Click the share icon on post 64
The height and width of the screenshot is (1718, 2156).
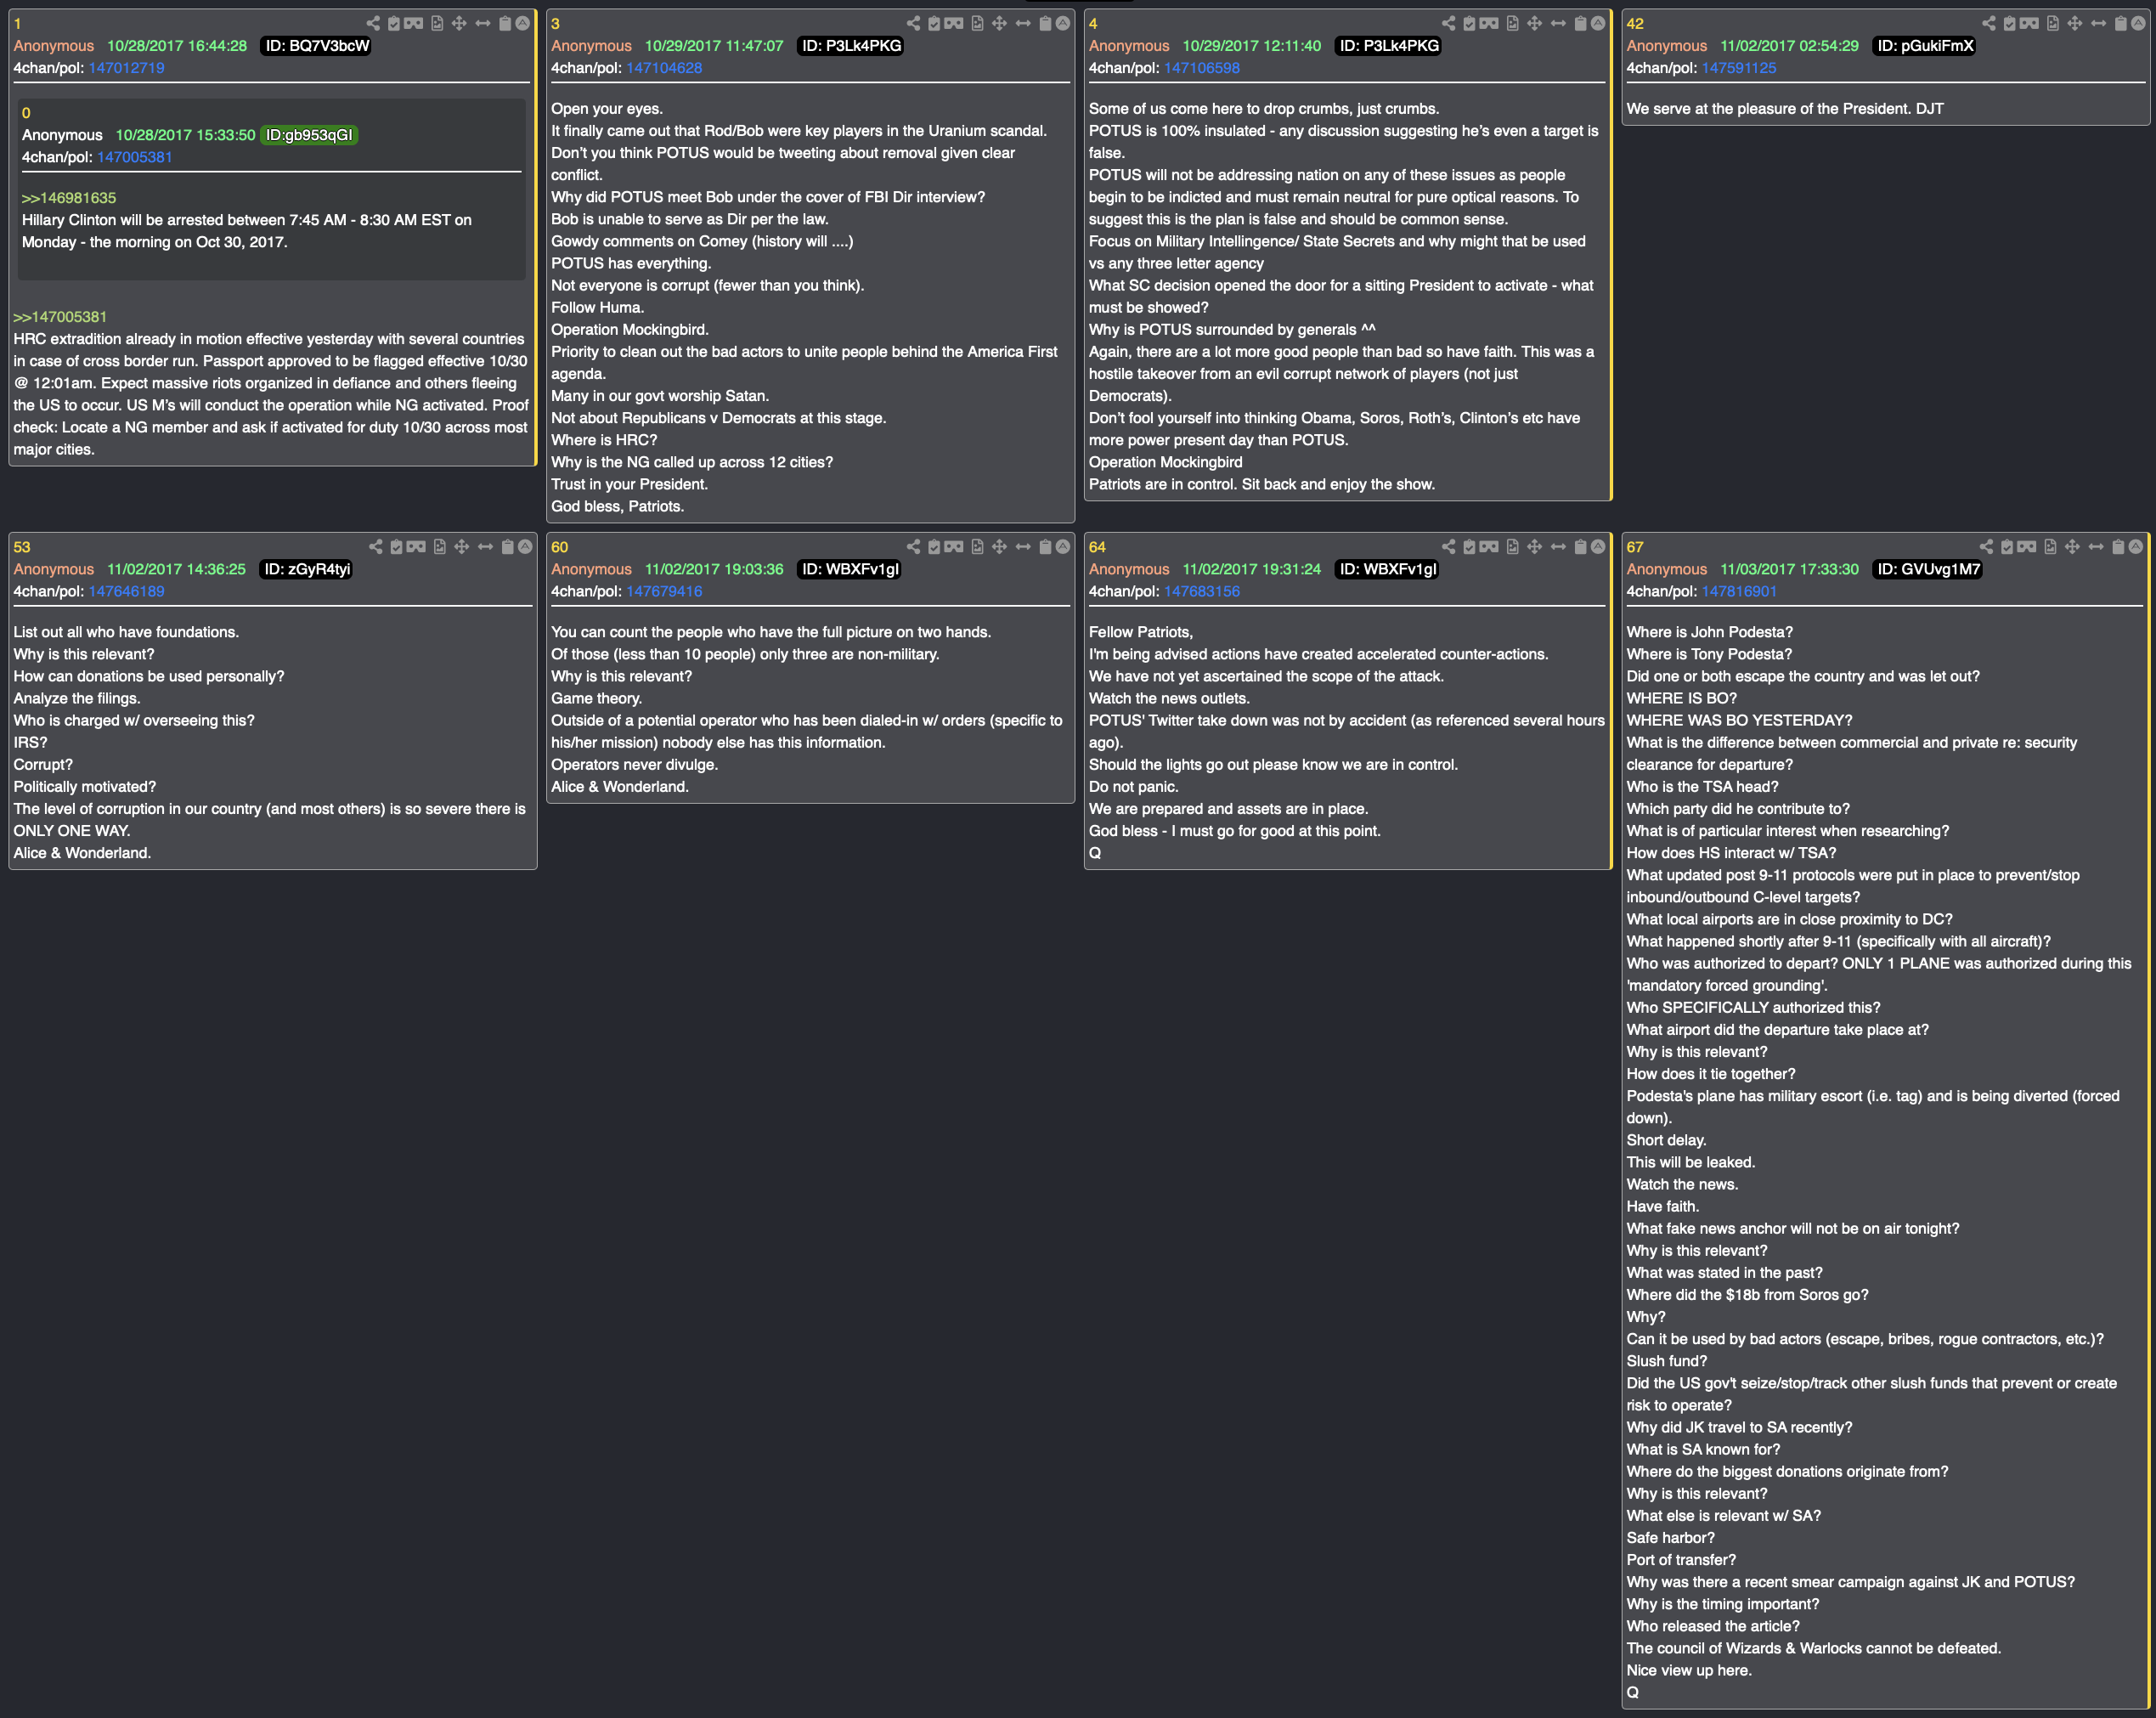tap(1448, 547)
